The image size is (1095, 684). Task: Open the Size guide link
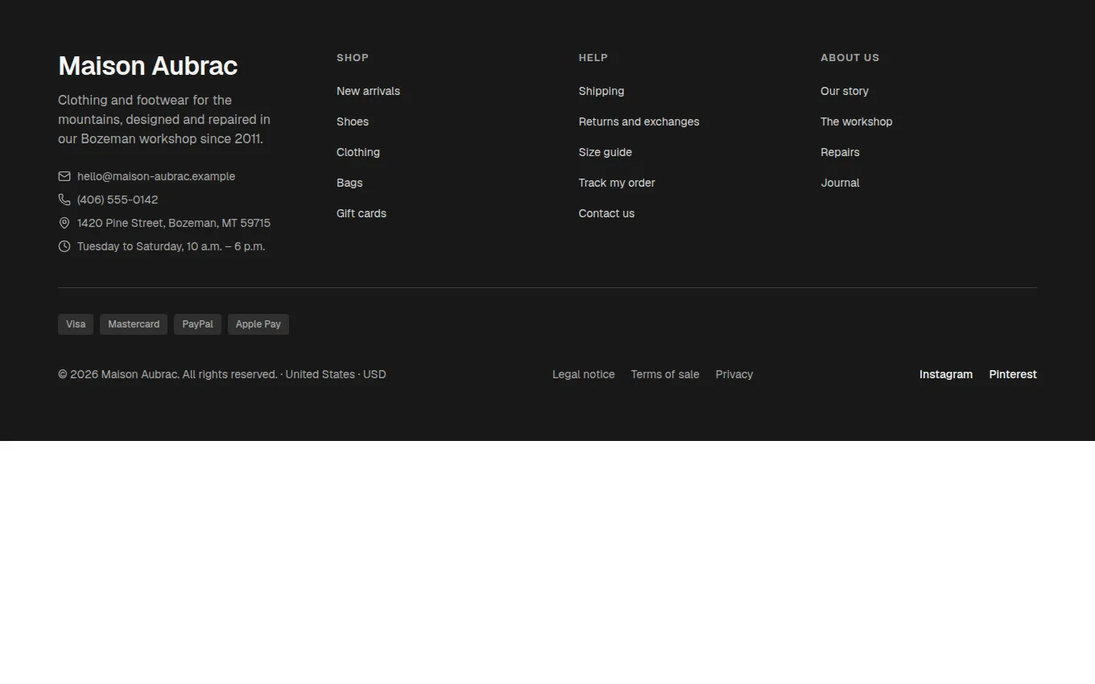(605, 152)
